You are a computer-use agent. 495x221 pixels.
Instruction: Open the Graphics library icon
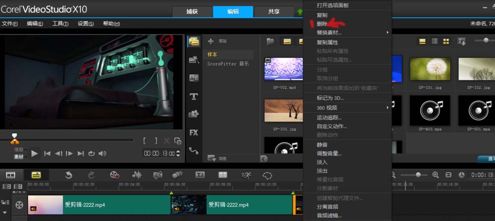pyautogui.click(x=194, y=114)
